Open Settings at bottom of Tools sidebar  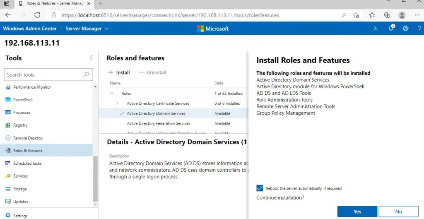(x=20, y=216)
